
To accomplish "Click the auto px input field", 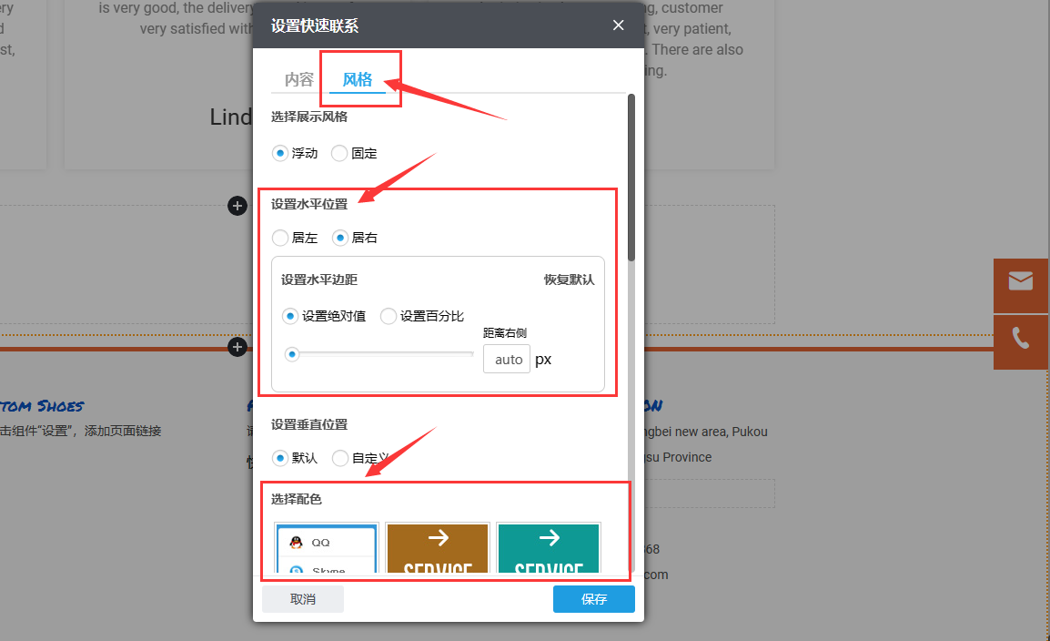I will 507,359.
